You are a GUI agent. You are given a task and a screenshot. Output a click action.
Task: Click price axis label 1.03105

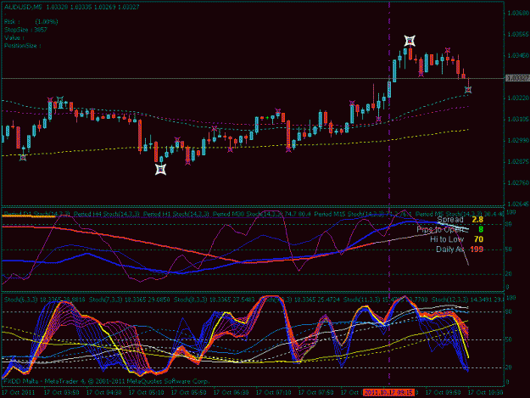click(518, 120)
